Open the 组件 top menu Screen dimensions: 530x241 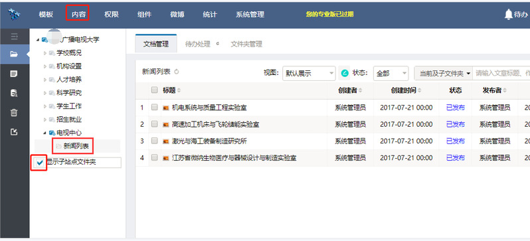coord(144,15)
